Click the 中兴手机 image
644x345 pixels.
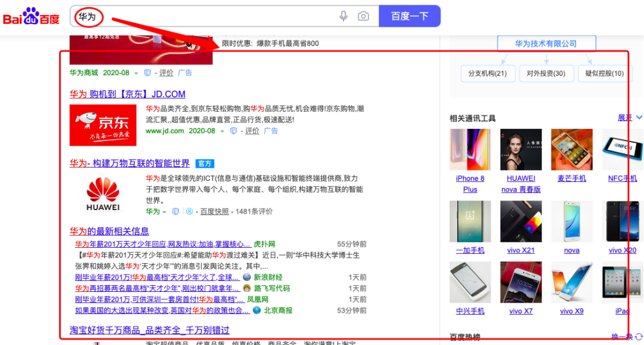click(470, 282)
